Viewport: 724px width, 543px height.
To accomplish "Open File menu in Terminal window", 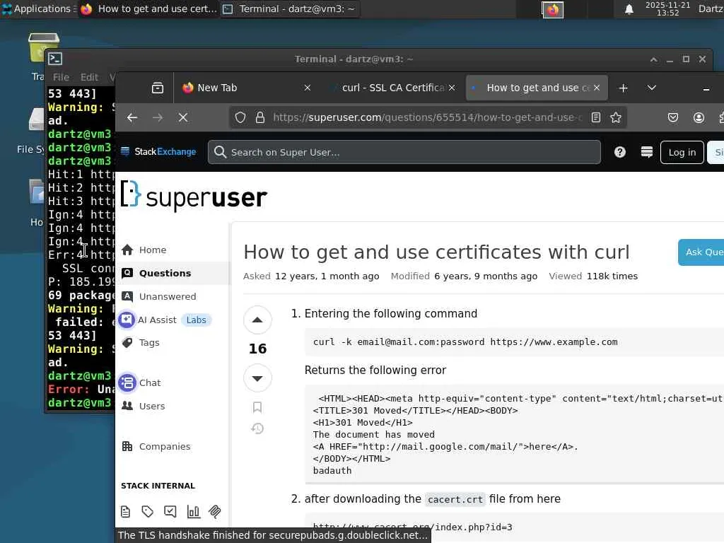I will tap(61, 77).
